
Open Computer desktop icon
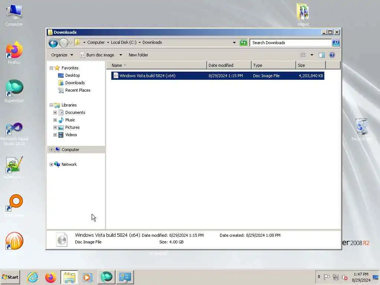pos(14,15)
